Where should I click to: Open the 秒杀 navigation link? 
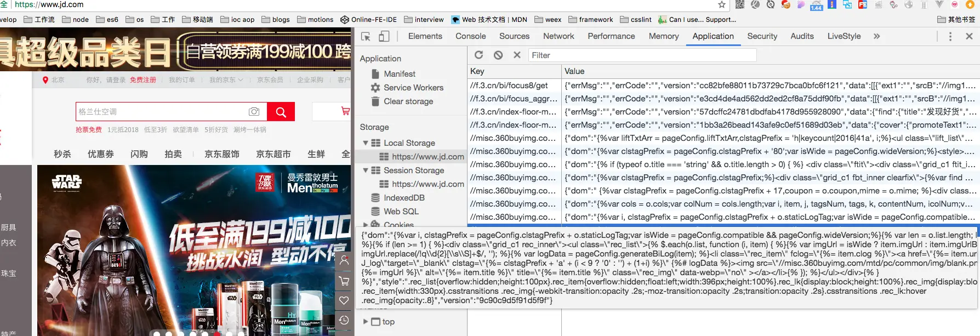click(62, 154)
